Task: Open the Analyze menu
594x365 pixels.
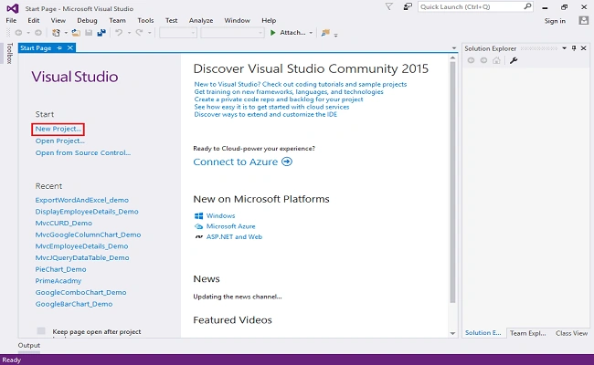Action: (x=201, y=20)
